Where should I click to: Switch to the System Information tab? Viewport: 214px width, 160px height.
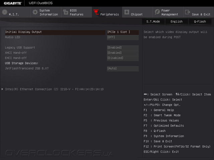coord(46,12)
